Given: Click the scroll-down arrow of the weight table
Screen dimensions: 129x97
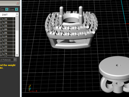Looking at the screenshot, I should click(x=17, y=55).
